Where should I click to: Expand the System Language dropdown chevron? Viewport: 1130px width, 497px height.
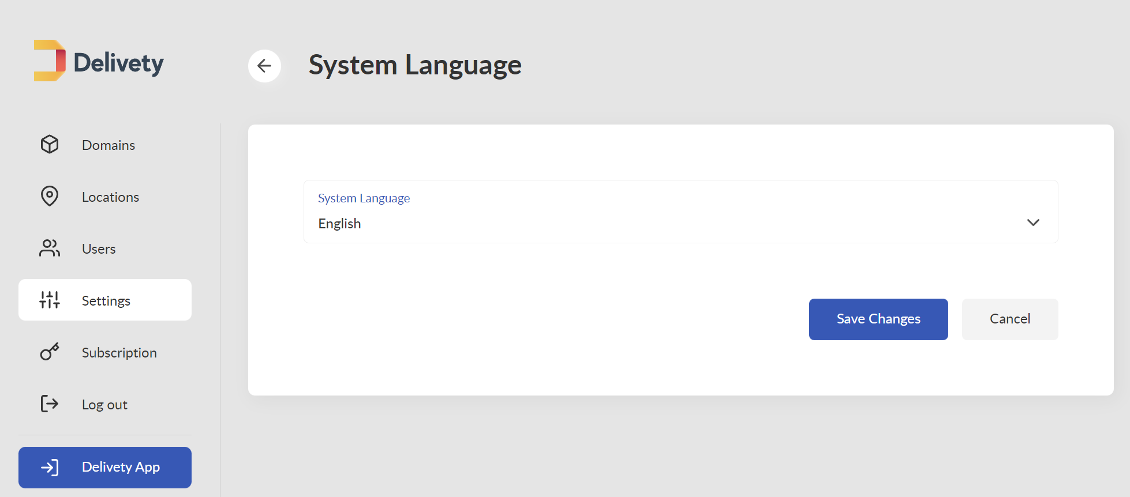(1033, 223)
